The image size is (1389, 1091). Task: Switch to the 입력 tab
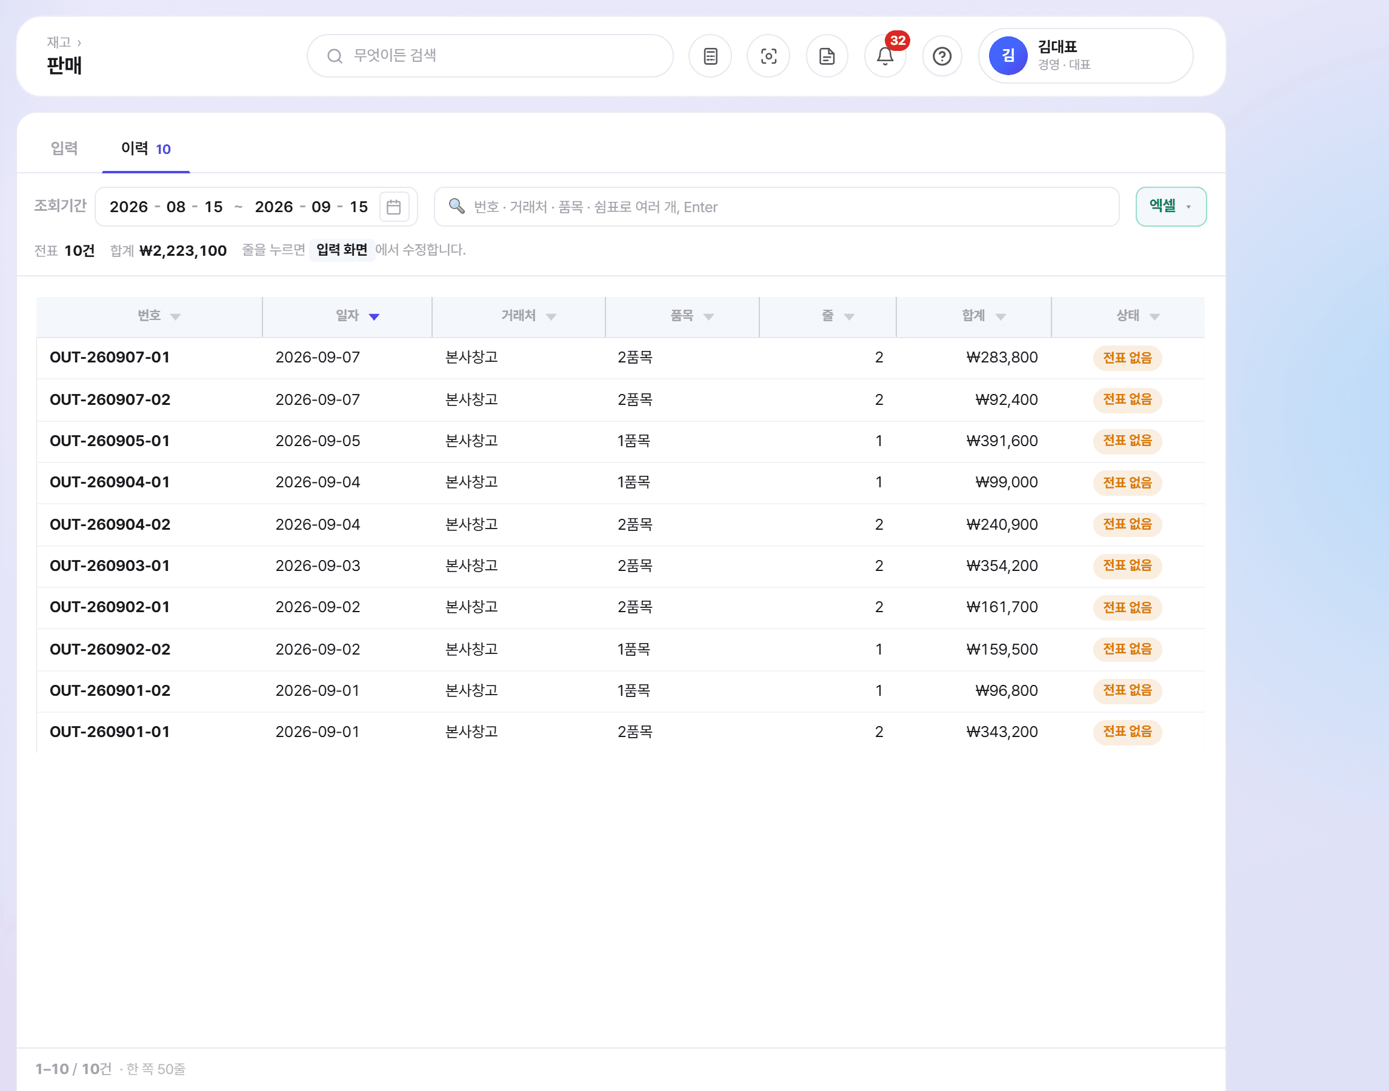coord(64,148)
